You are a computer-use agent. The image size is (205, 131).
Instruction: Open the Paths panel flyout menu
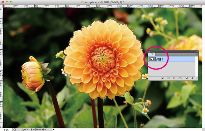tap(196, 54)
